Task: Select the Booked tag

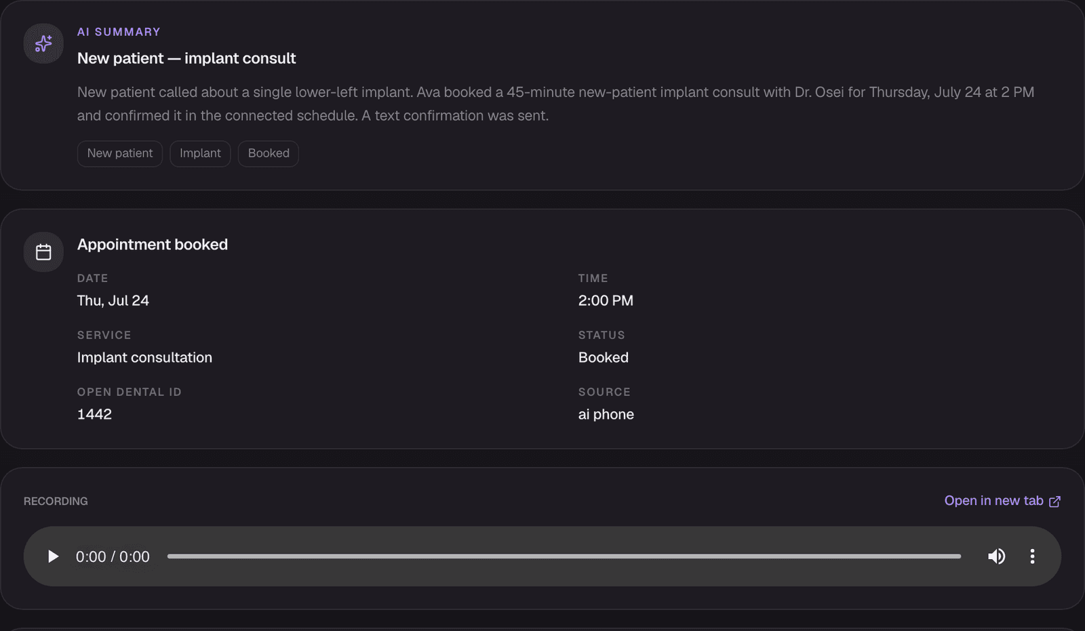Action: click(269, 153)
